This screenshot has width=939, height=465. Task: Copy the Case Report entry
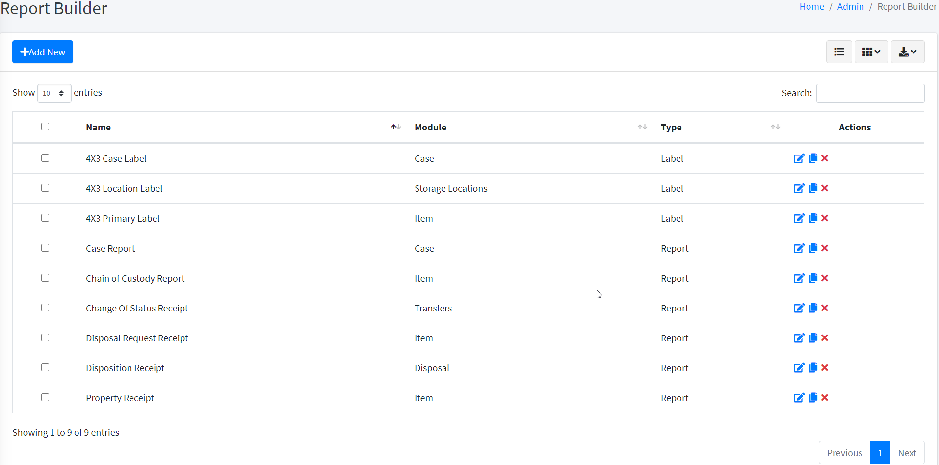813,248
